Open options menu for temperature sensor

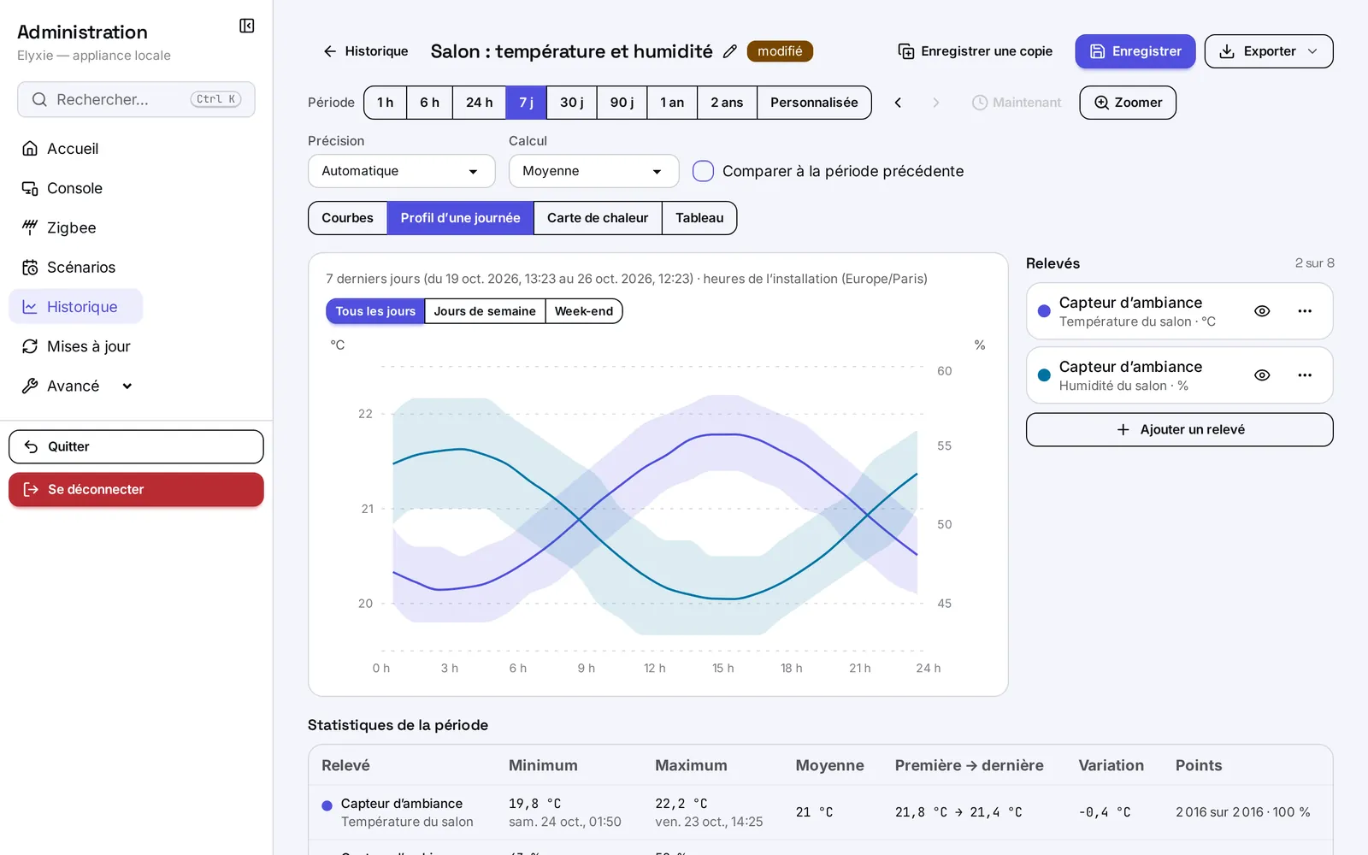coord(1305,311)
